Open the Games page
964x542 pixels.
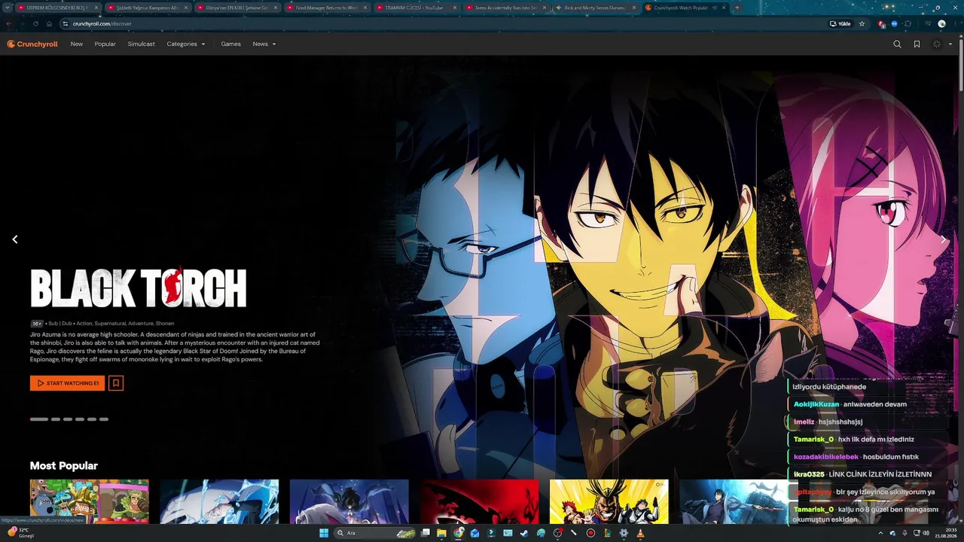[231, 44]
